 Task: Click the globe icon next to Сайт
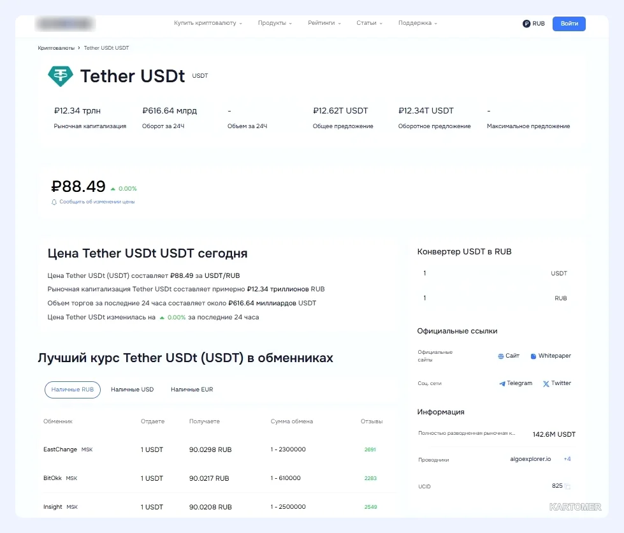pyautogui.click(x=500, y=356)
